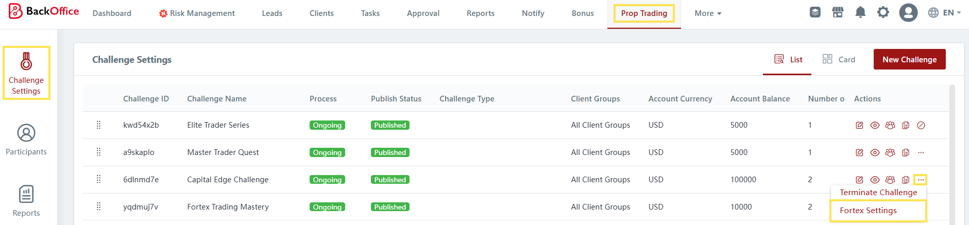Switch to Card view
The image size is (969, 225).
pyautogui.click(x=839, y=60)
